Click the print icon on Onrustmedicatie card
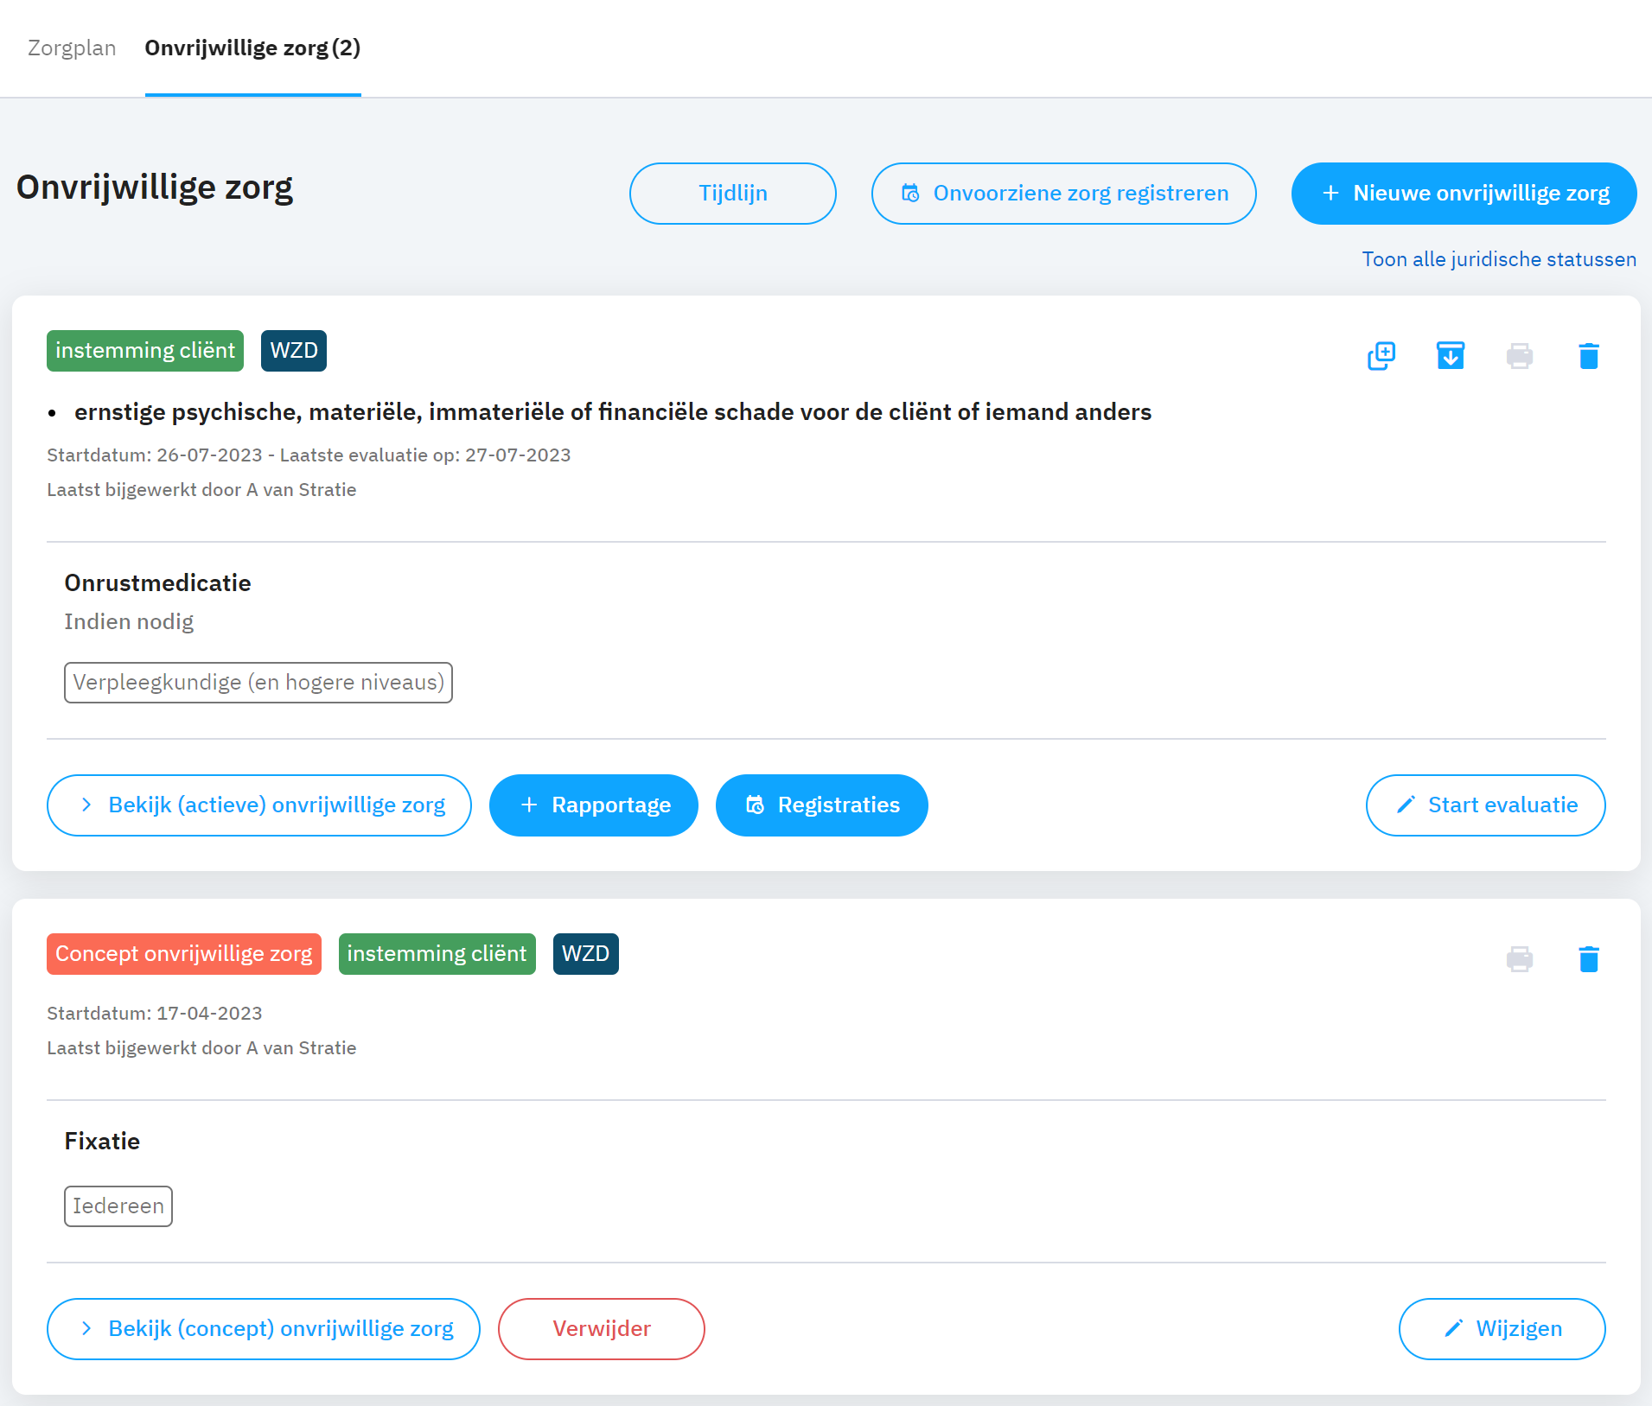The image size is (1652, 1406). coord(1520,355)
